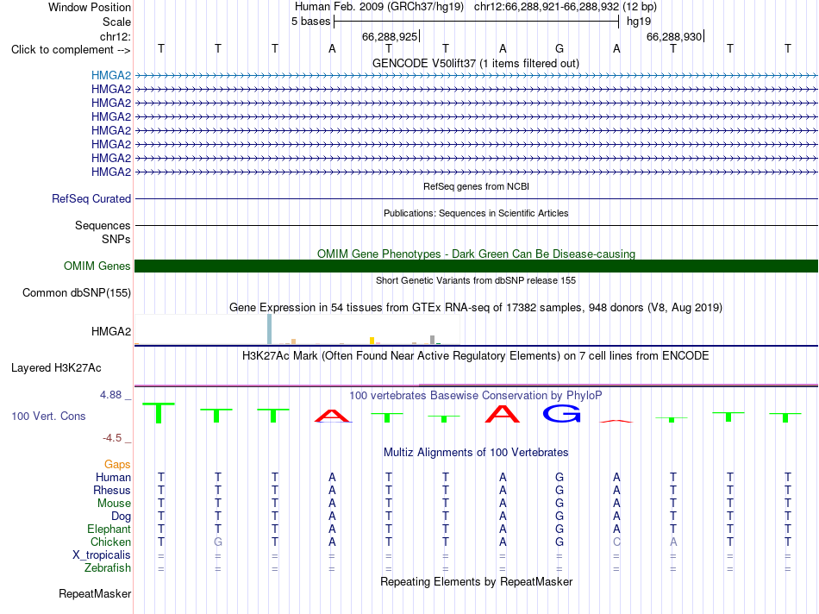Image resolution: width=819 pixels, height=614 pixels.
Task: Click the '-4.5' PhyloP lower scale value
Action: pos(112,438)
